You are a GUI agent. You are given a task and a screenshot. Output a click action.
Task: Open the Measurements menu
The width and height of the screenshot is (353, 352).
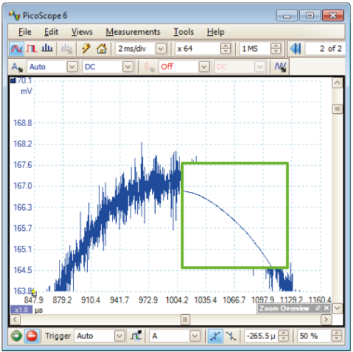(x=133, y=32)
